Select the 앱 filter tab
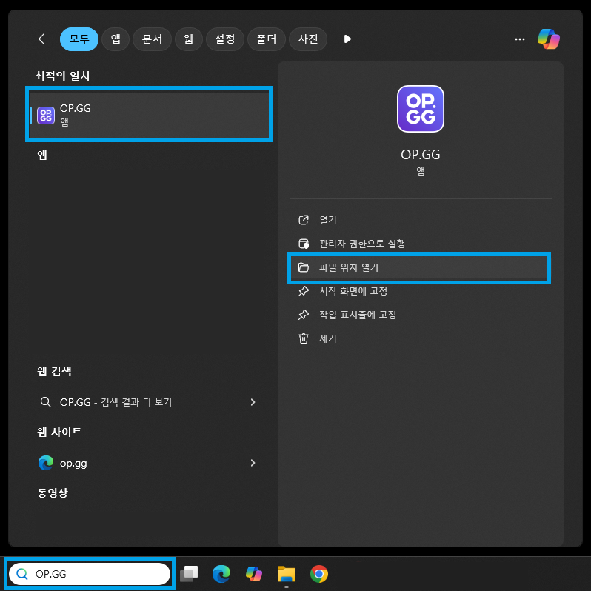This screenshot has height=591, width=591. tap(116, 39)
